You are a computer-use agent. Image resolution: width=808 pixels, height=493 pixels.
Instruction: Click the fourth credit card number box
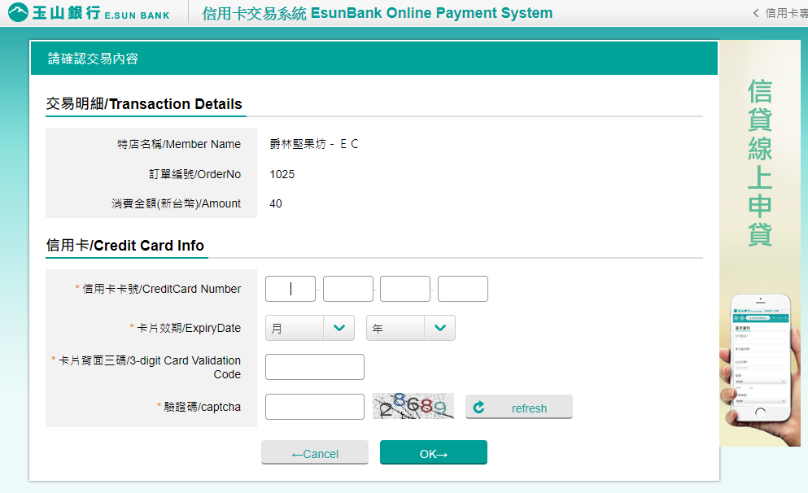click(x=463, y=289)
